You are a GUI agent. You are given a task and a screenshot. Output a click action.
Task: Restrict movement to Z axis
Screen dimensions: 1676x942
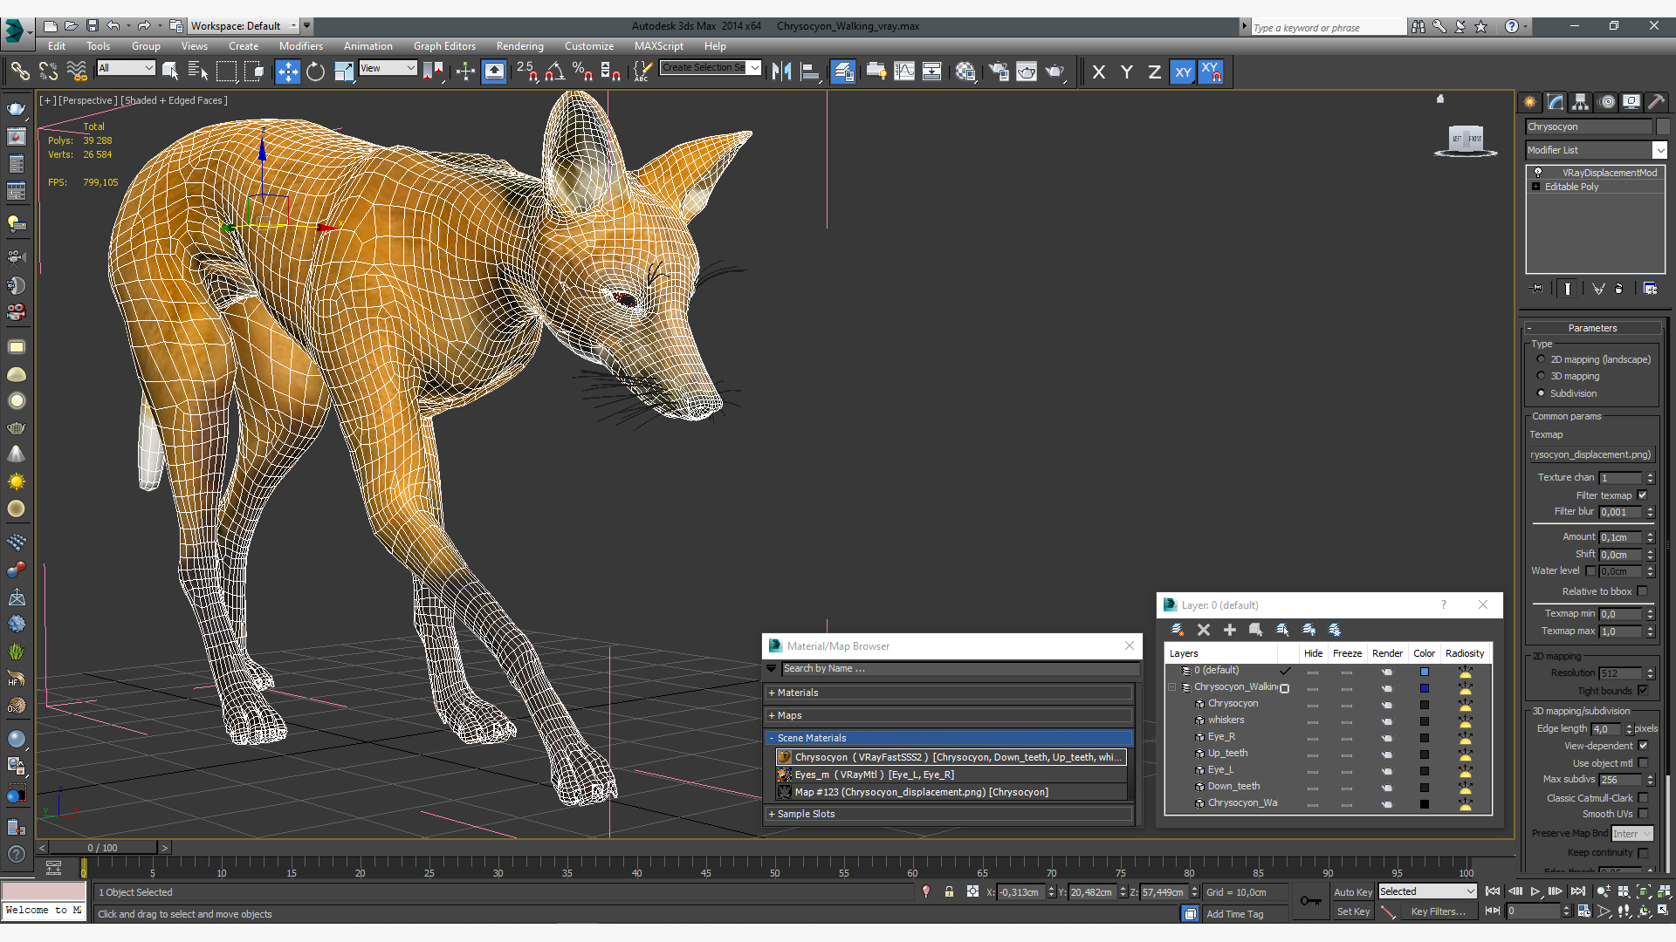tap(1154, 72)
